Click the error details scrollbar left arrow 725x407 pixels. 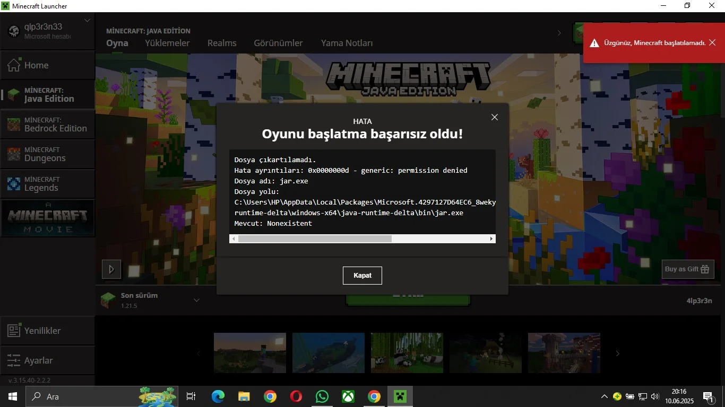[234, 239]
